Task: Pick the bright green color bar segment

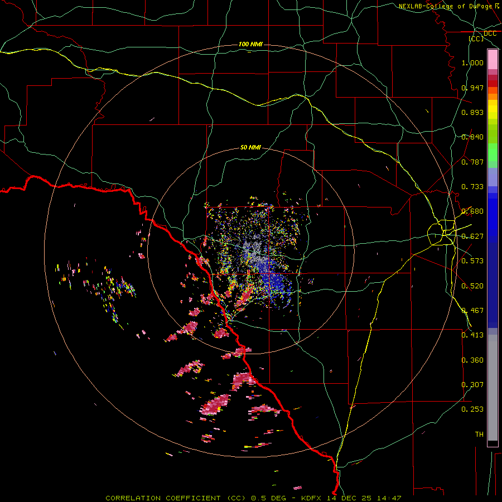Action: point(493,152)
